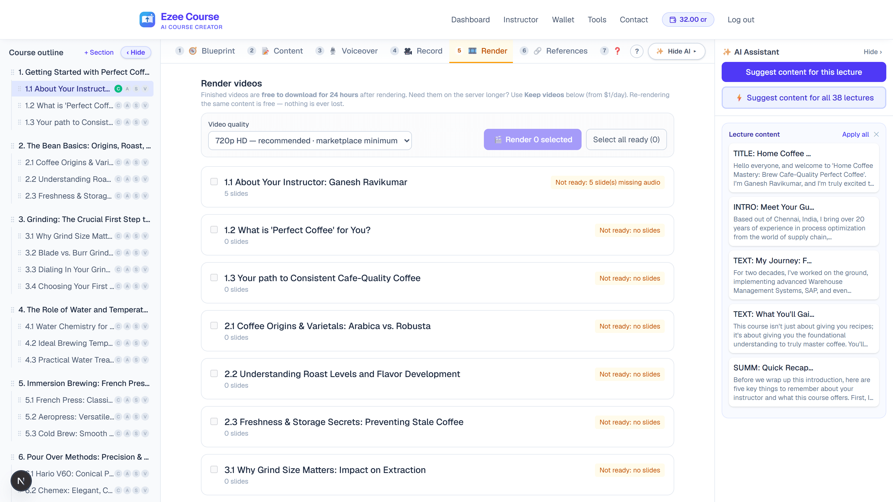Check the box for 1.2 What is 'Perfect Coffee'

(x=214, y=230)
